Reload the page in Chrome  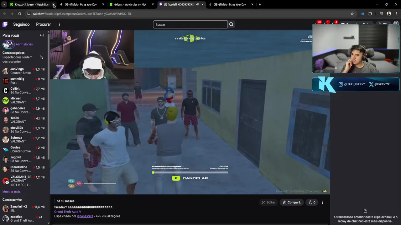19,14
